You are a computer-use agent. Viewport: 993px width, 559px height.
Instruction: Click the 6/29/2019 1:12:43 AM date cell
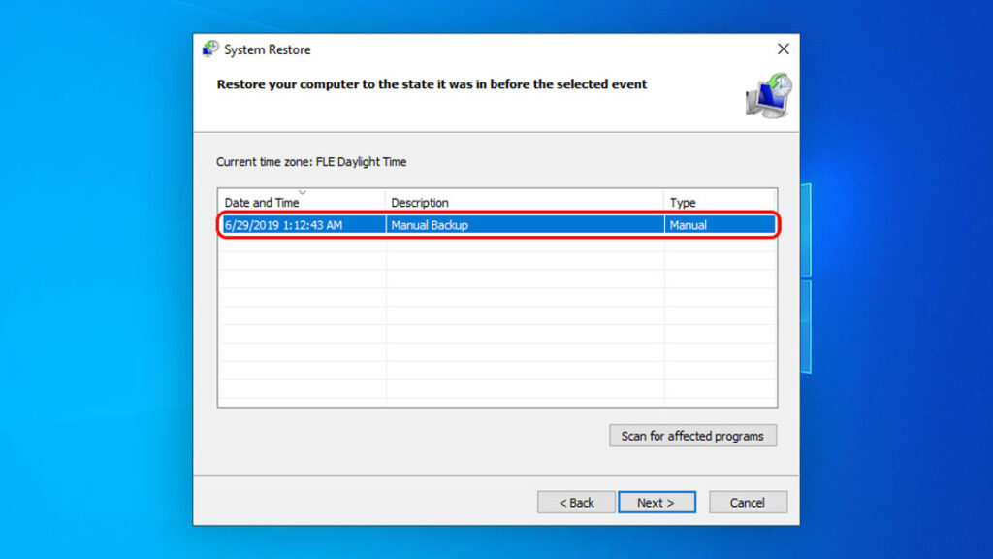coord(286,224)
